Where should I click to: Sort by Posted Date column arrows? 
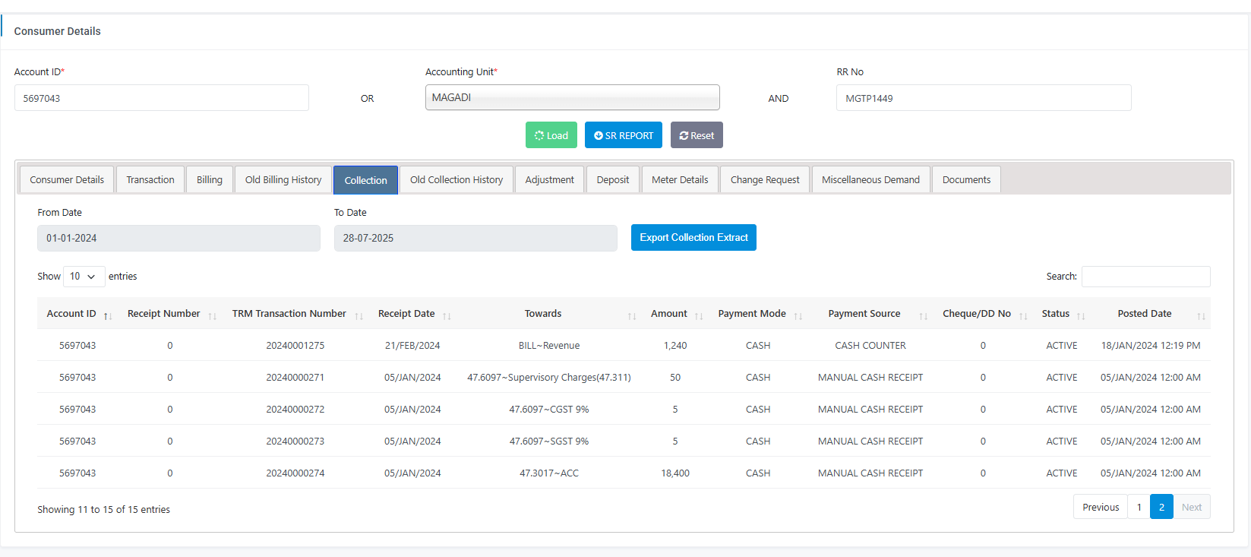pos(1200,315)
